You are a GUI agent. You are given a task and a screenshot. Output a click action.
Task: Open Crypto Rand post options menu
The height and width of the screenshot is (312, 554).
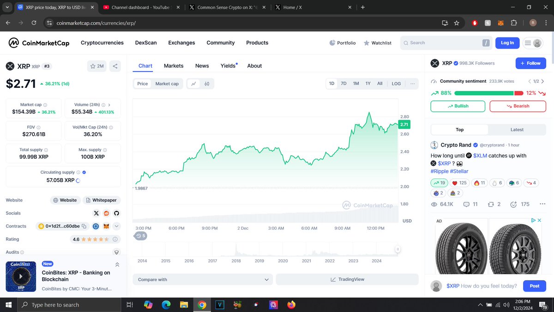pyautogui.click(x=543, y=204)
